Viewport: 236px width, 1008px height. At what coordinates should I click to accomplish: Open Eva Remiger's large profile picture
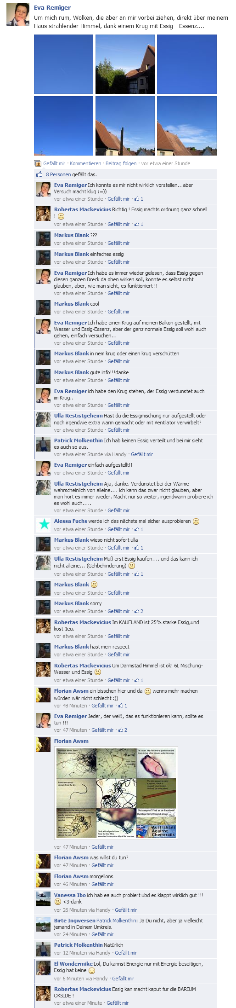click(x=18, y=14)
